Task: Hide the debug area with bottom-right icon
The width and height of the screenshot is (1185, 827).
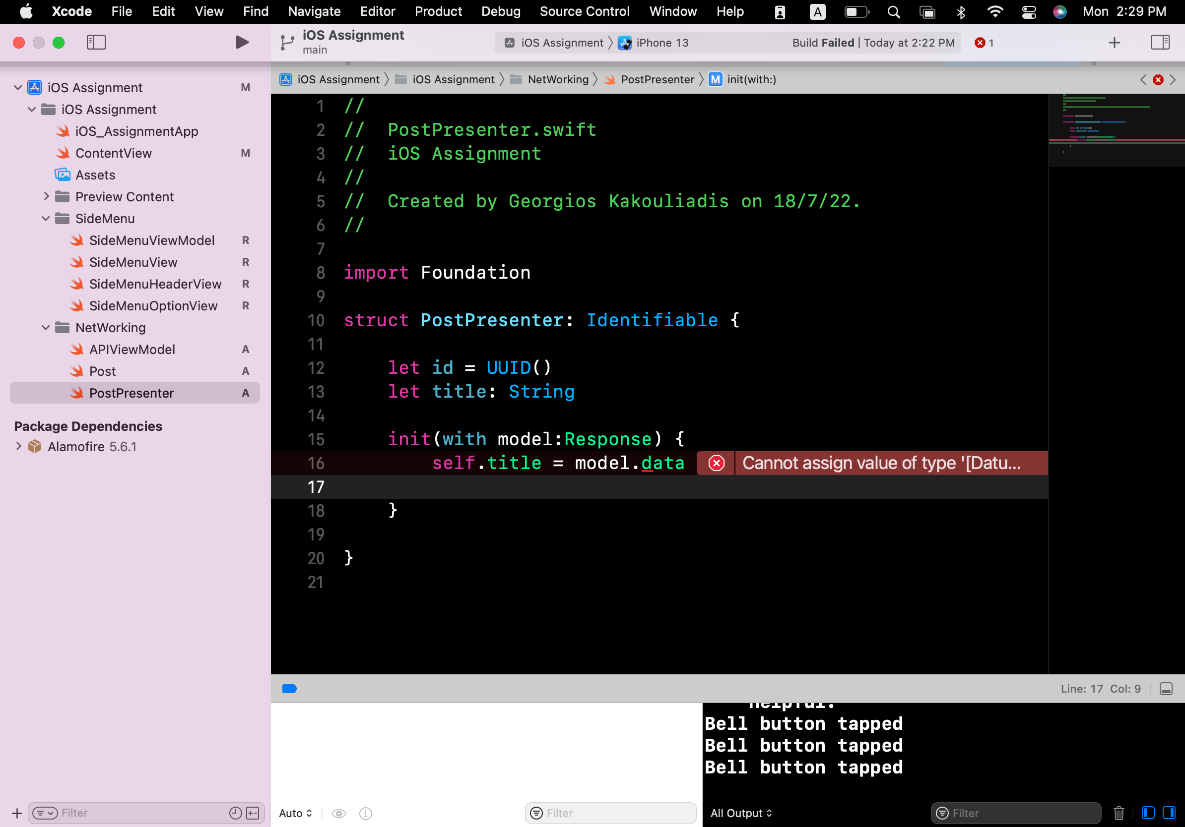Action: 1166,689
